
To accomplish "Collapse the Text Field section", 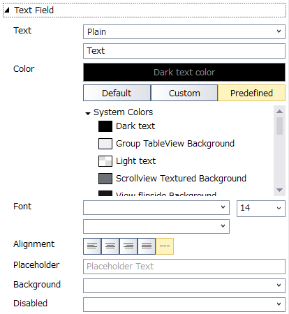I will click(x=7, y=10).
